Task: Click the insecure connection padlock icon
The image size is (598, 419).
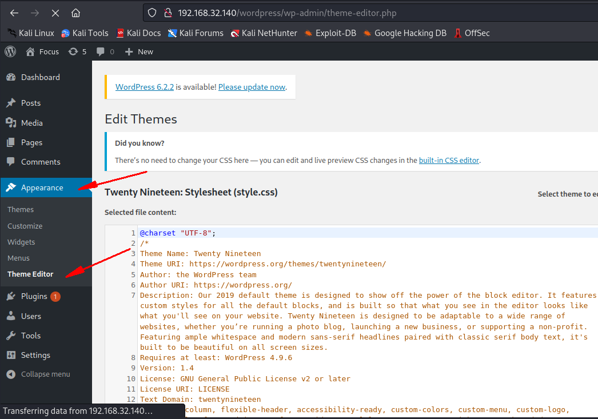Action: (168, 13)
